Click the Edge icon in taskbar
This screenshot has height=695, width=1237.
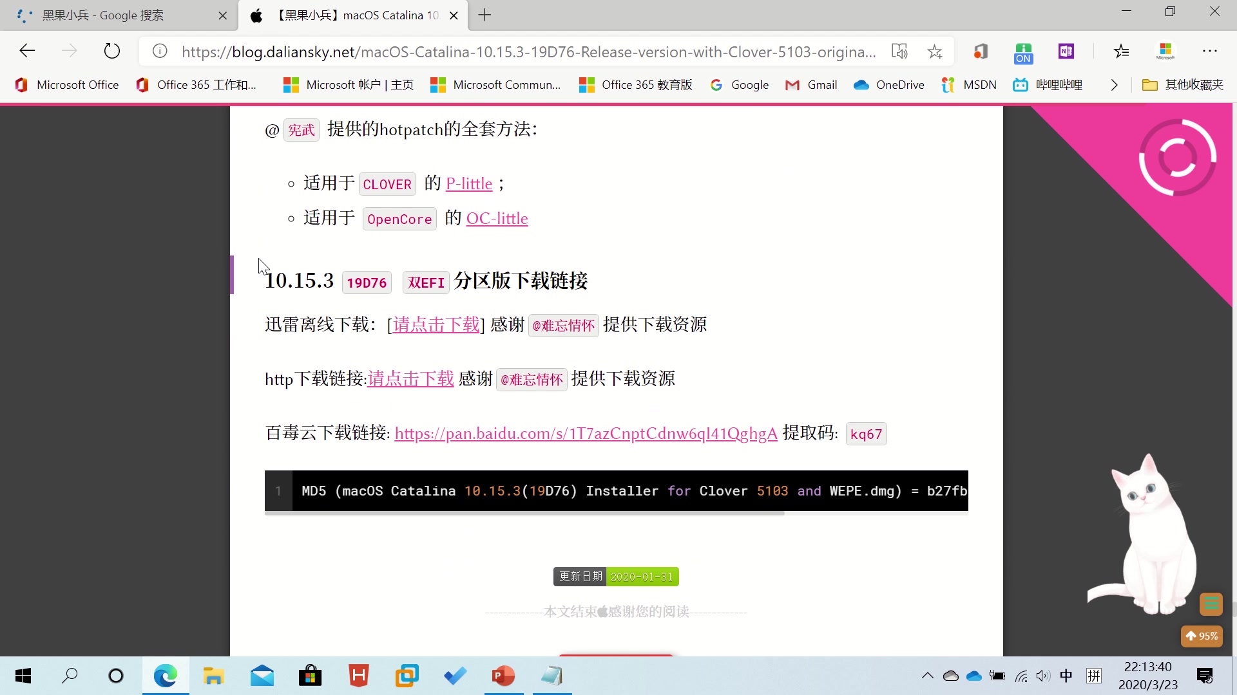(x=166, y=676)
